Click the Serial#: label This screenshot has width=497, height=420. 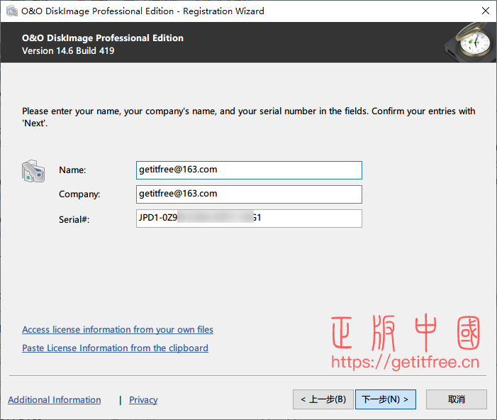pyautogui.click(x=74, y=219)
